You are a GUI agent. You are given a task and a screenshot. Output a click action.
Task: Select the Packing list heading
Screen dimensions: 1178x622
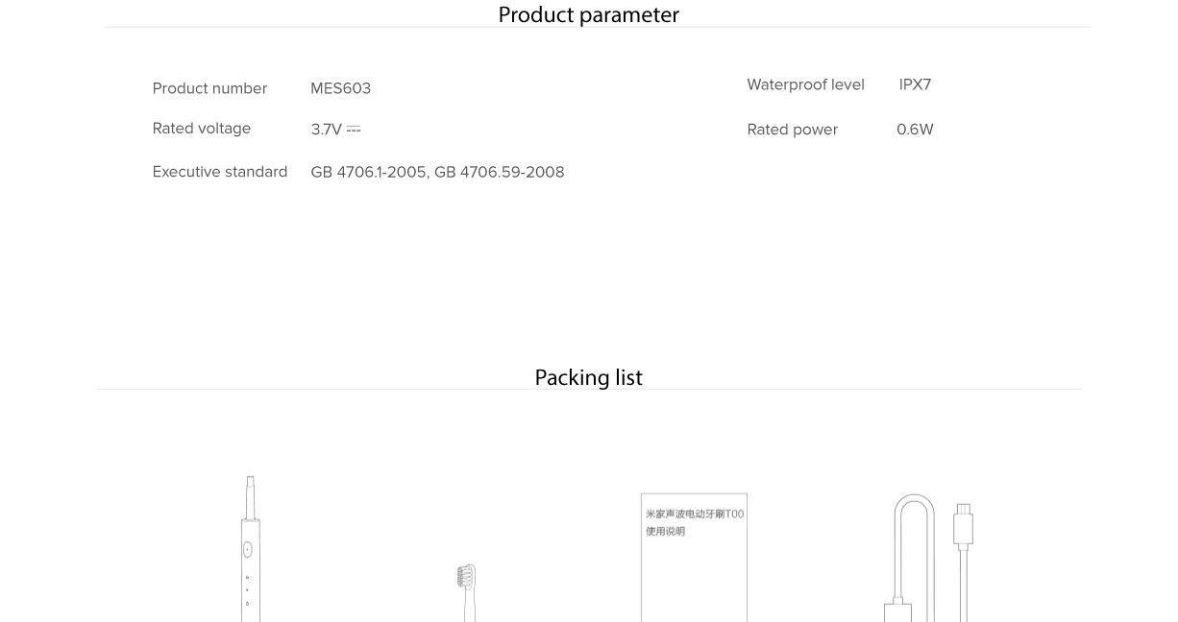[588, 378]
